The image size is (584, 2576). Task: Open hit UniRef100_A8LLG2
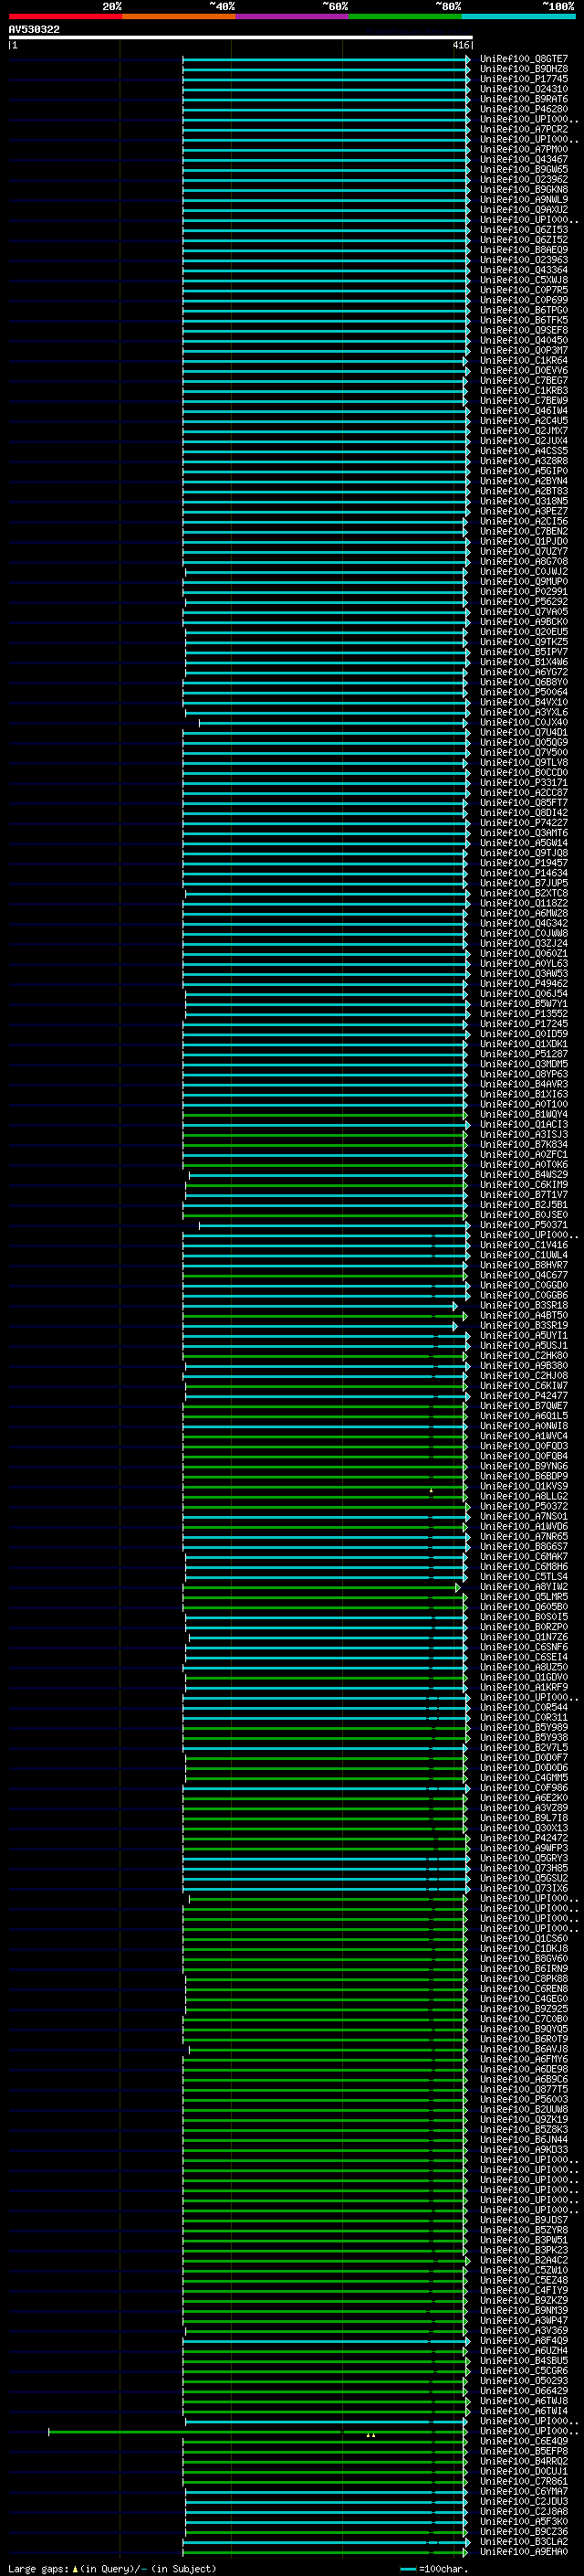(523, 1496)
